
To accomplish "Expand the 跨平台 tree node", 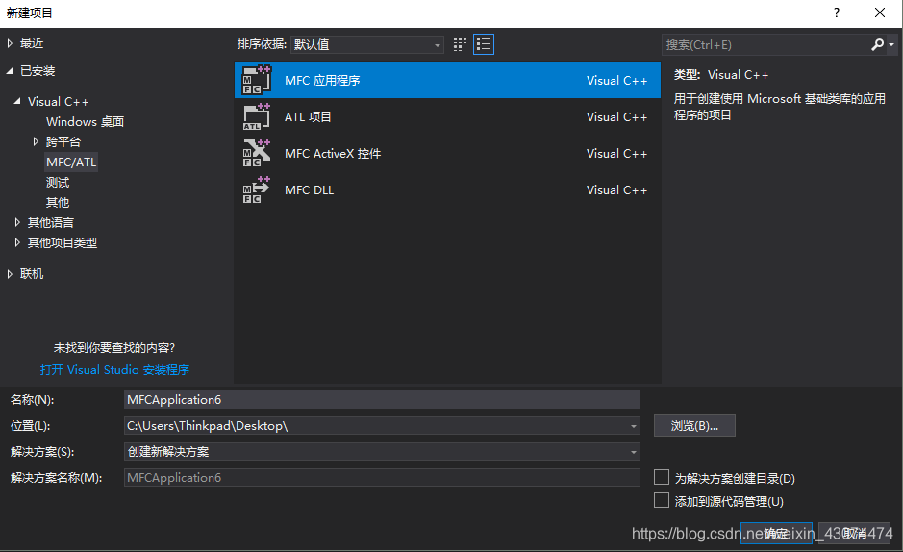I will [36, 141].
